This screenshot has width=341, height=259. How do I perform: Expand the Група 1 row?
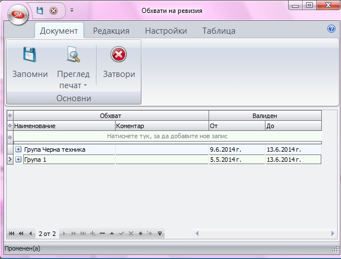pyautogui.click(x=18, y=160)
